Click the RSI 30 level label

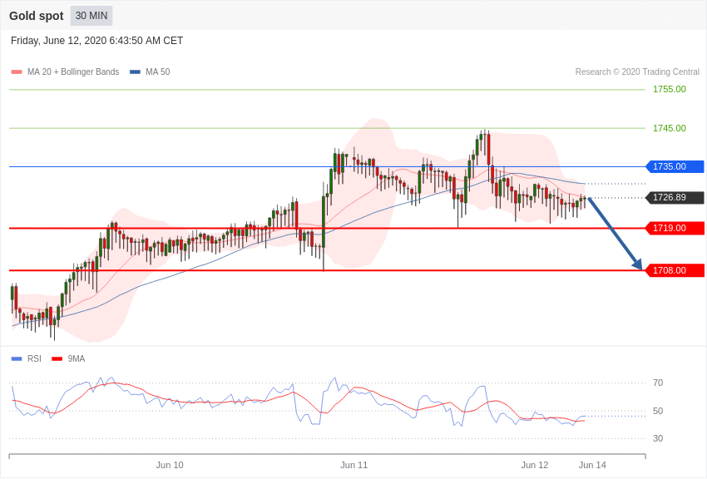(658, 438)
